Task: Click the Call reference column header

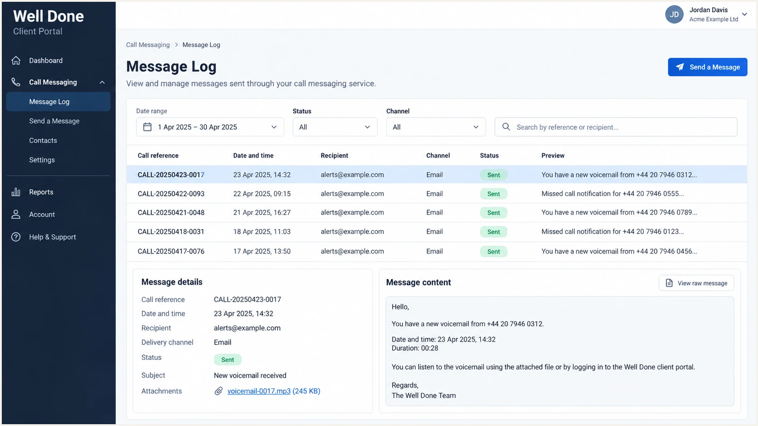Action: [x=158, y=155]
